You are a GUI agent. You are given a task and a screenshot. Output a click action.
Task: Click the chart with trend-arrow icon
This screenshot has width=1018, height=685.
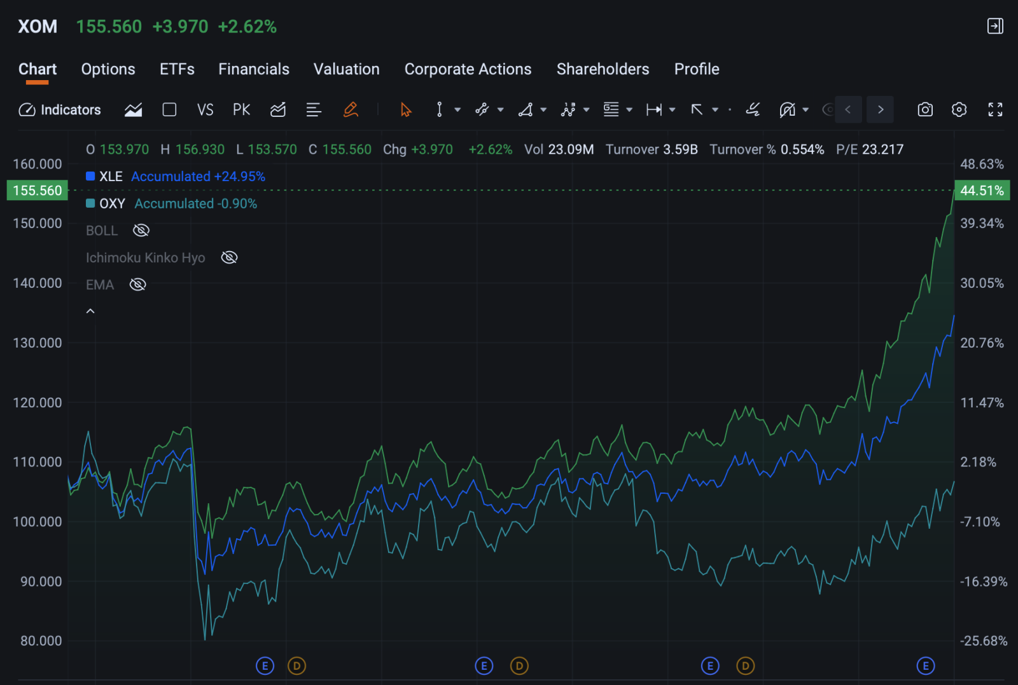click(x=278, y=110)
